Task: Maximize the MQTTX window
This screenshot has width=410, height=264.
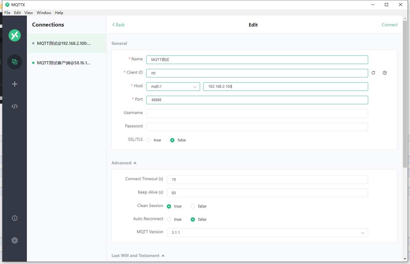Action: 386,5
